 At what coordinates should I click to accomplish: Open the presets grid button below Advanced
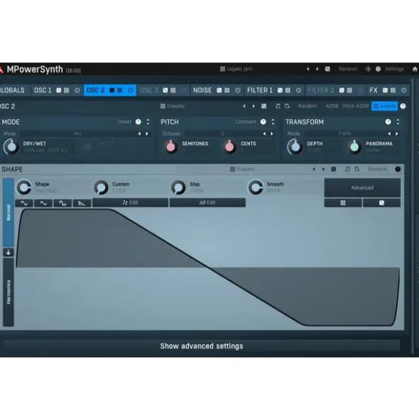tap(343, 203)
